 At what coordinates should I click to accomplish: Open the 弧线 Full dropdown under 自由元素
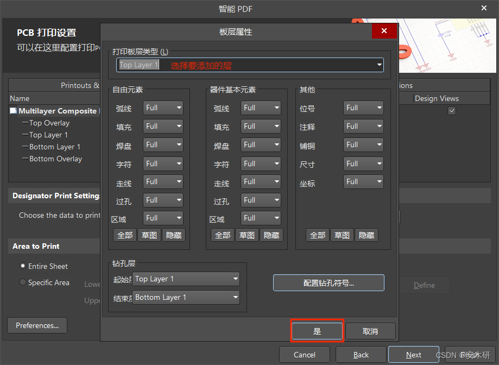163,108
